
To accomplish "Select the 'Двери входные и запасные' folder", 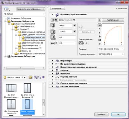I will pyautogui.click(x=33, y=32).
